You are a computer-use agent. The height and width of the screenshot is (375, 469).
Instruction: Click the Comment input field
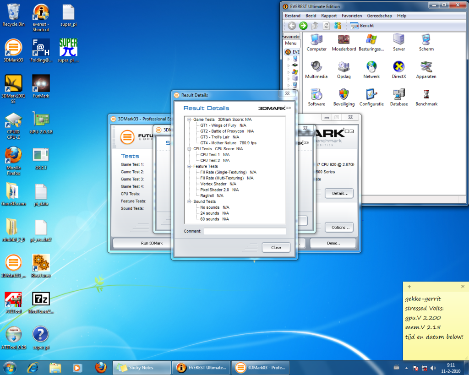245,231
